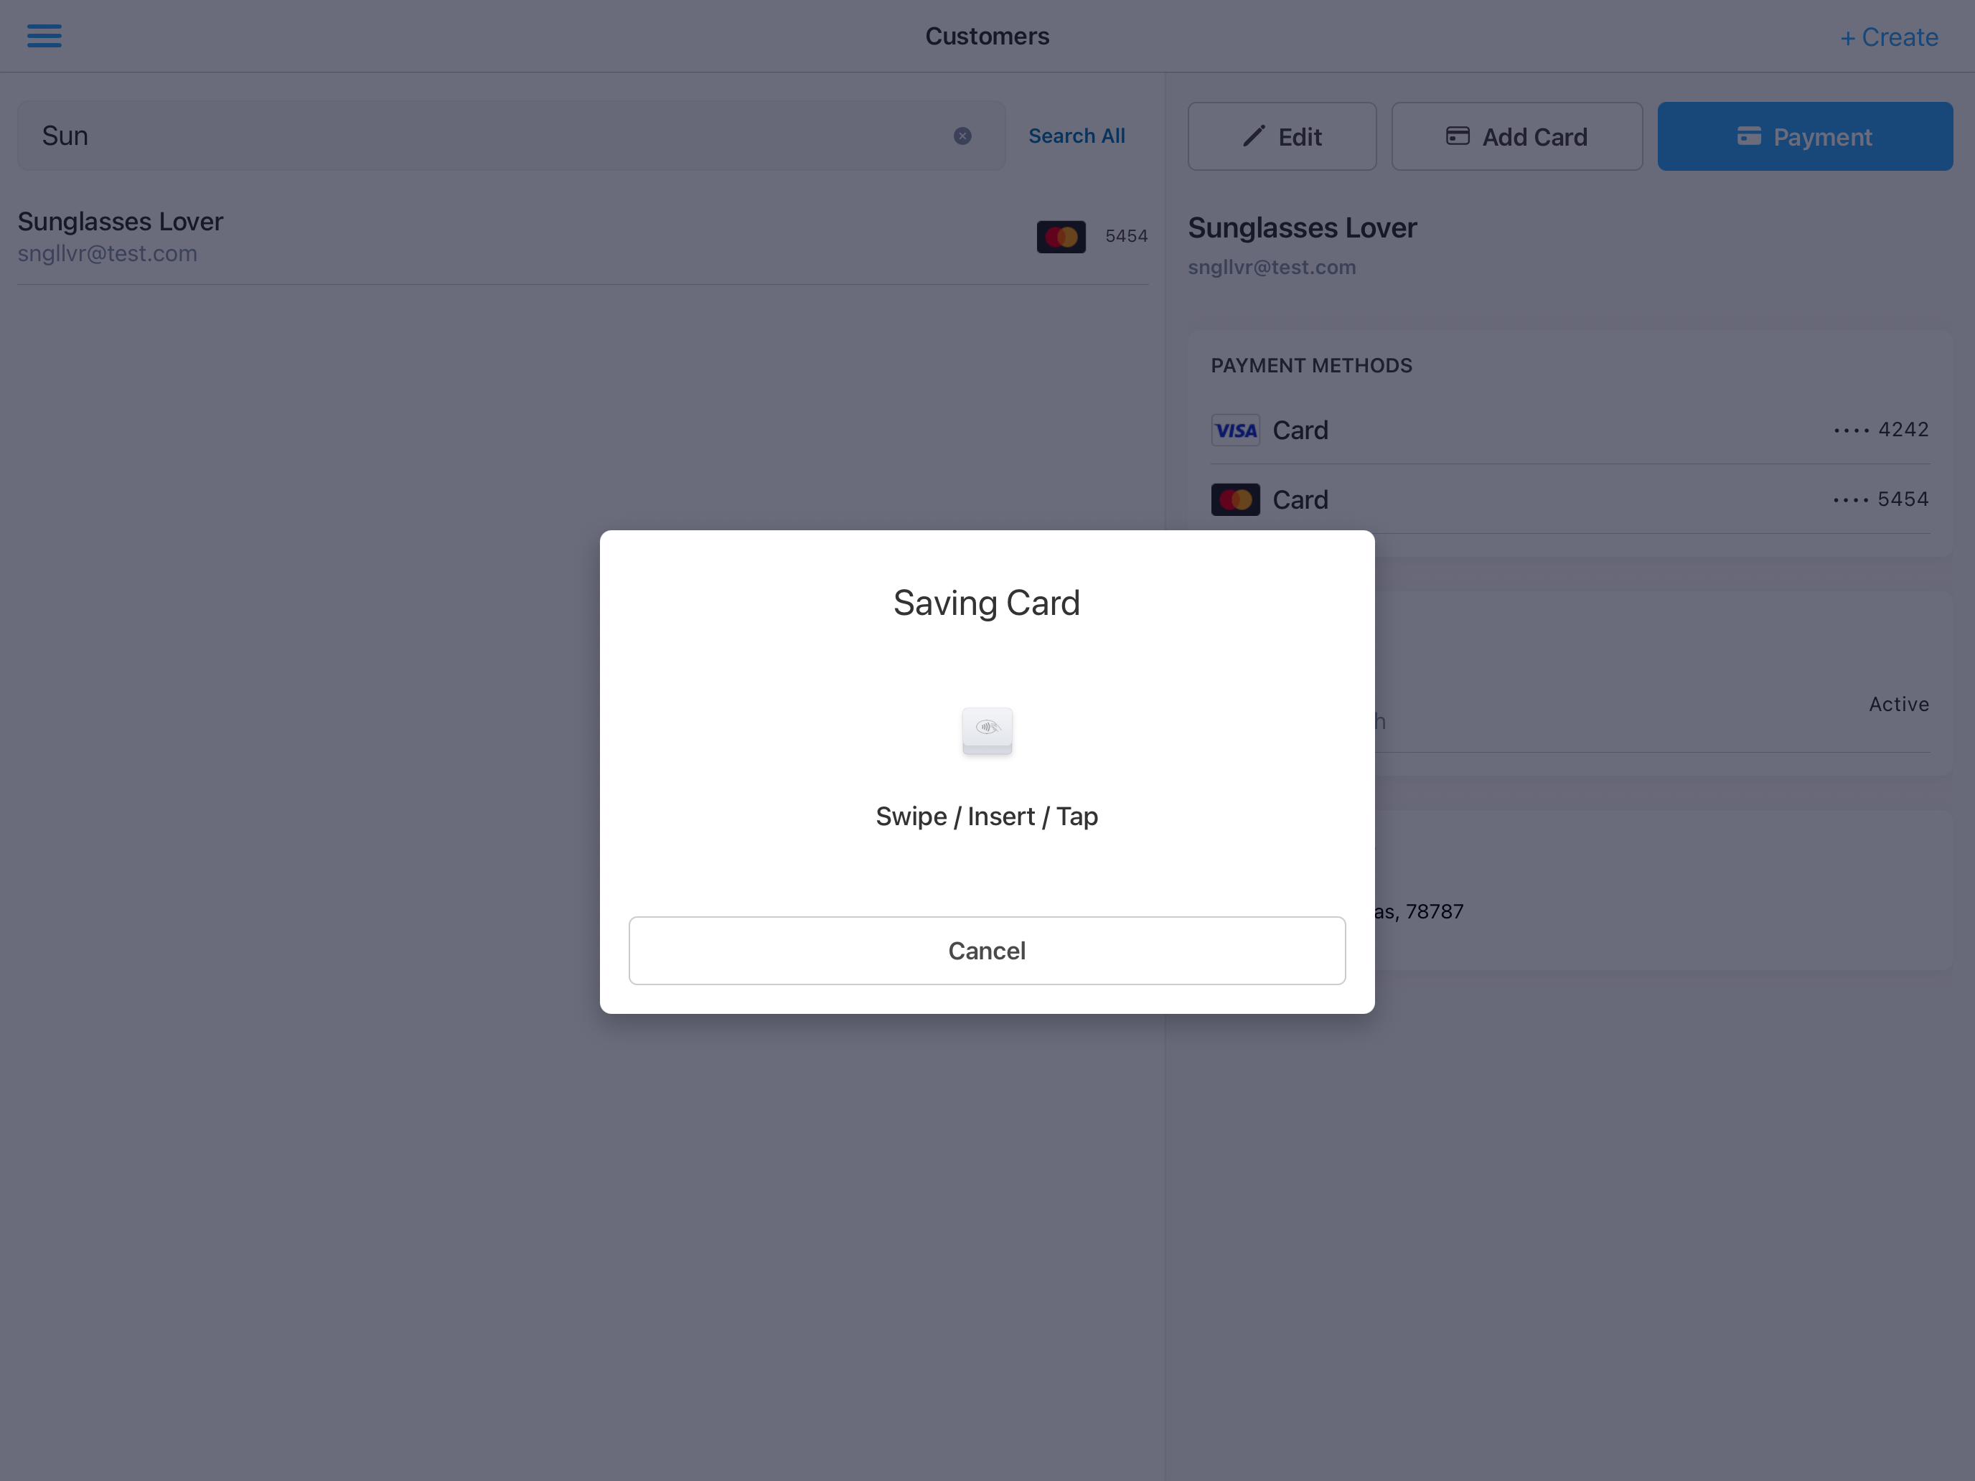Viewport: 1975px width, 1481px height.
Task: Click the pencil icon on the Edit button
Action: coord(1254,136)
